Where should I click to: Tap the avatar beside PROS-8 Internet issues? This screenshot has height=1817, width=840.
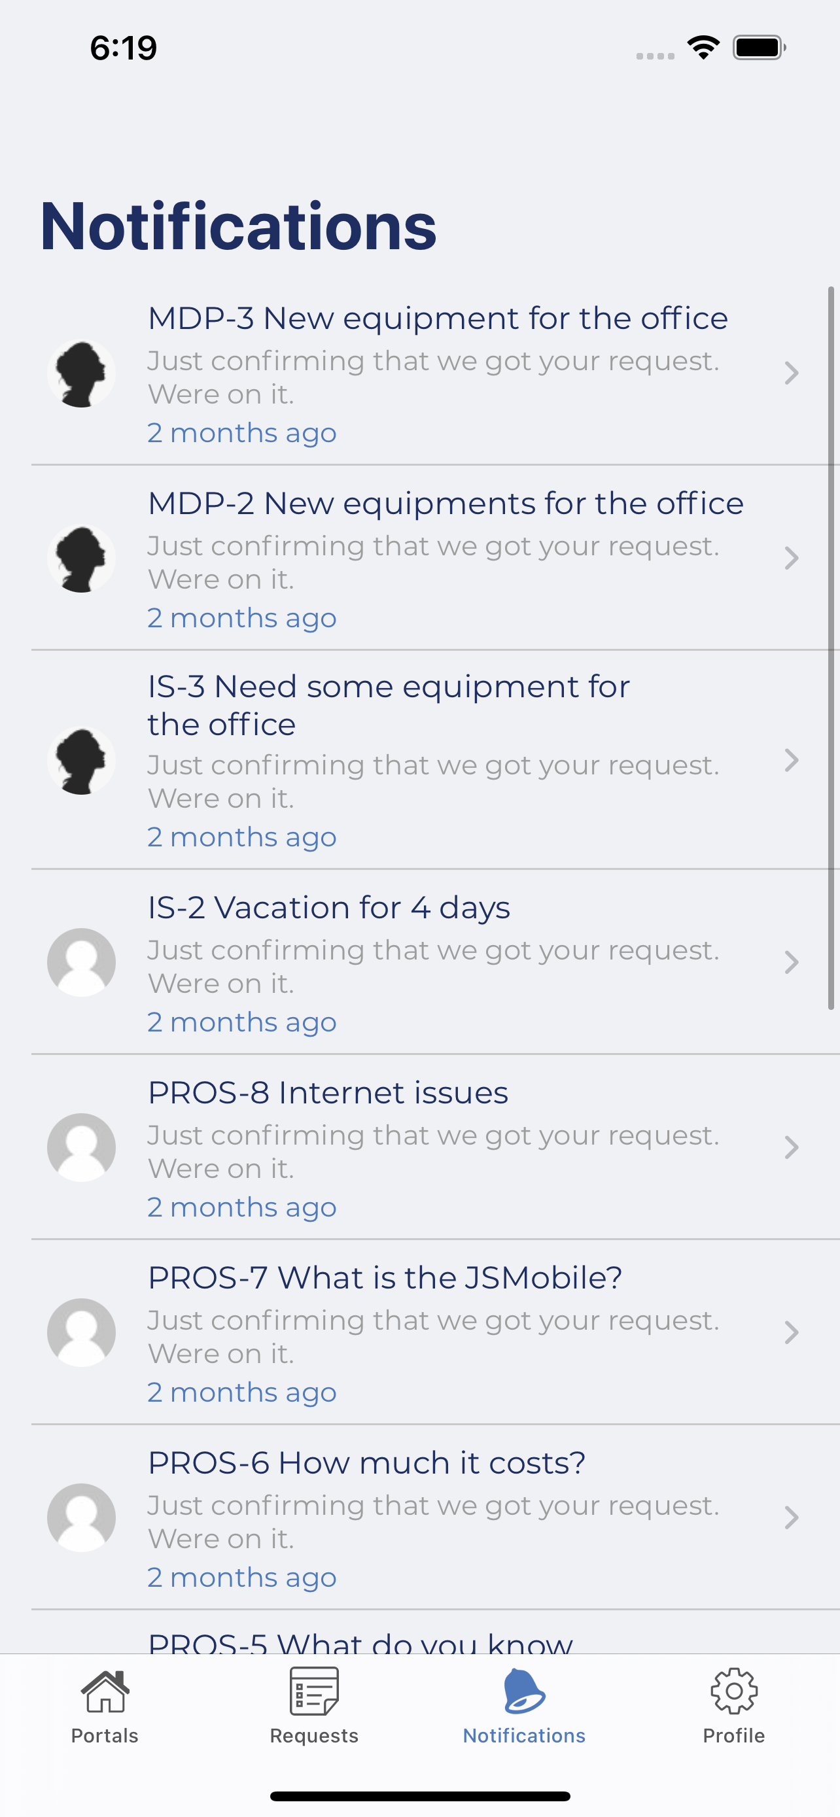(x=81, y=1147)
